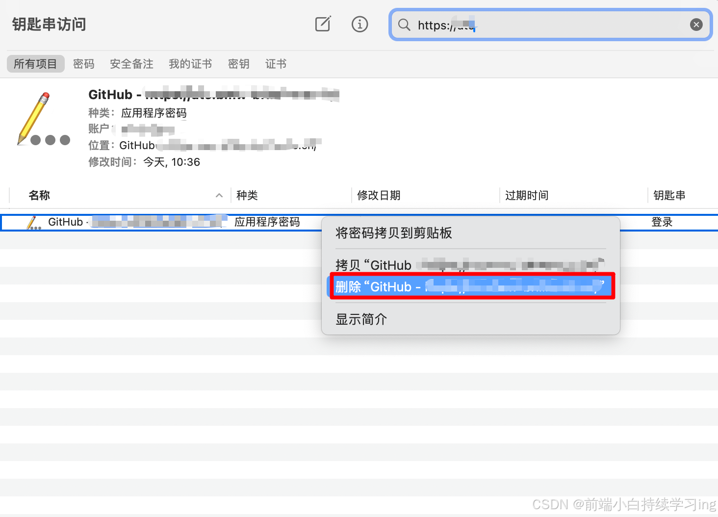Open the 安全备注 category

point(131,63)
